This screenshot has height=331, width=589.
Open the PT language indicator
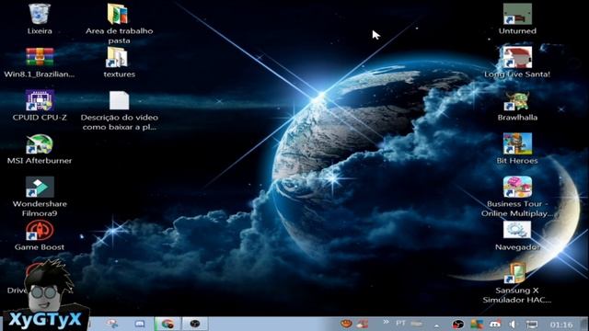coord(401,323)
